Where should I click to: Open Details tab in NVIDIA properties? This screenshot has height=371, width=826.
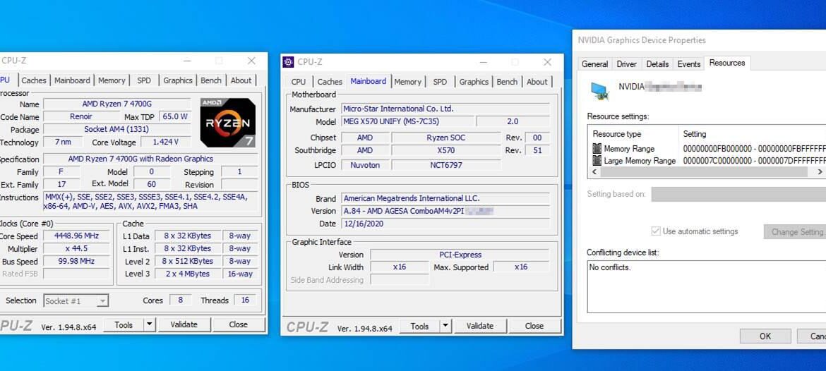click(657, 64)
